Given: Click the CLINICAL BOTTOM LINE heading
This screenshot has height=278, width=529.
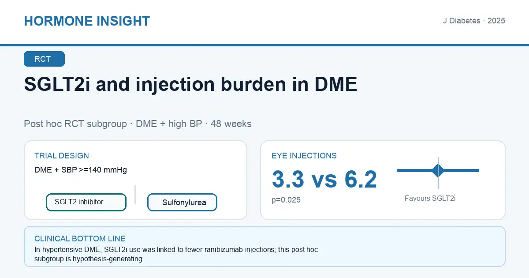Looking at the screenshot, I should coord(80,239).
